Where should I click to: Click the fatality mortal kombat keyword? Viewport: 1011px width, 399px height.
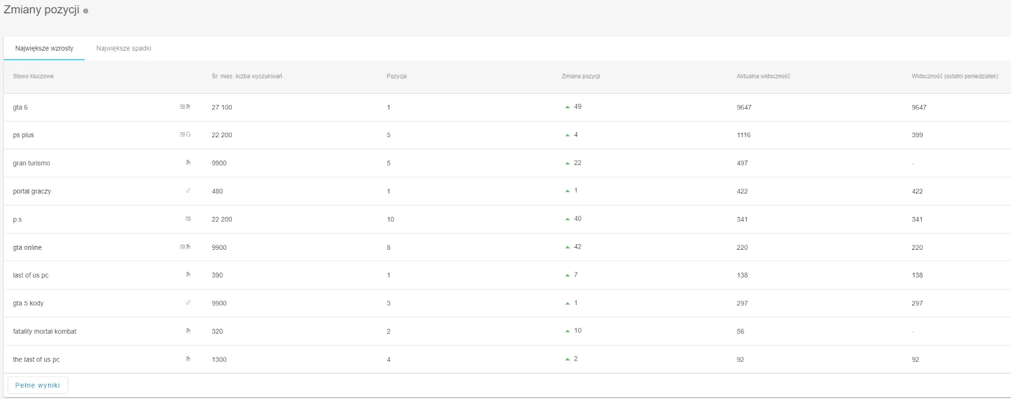pyautogui.click(x=45, y=331)
